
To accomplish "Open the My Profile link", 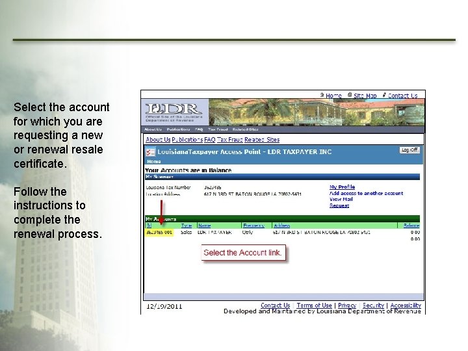I will click(x=342, y=187).
